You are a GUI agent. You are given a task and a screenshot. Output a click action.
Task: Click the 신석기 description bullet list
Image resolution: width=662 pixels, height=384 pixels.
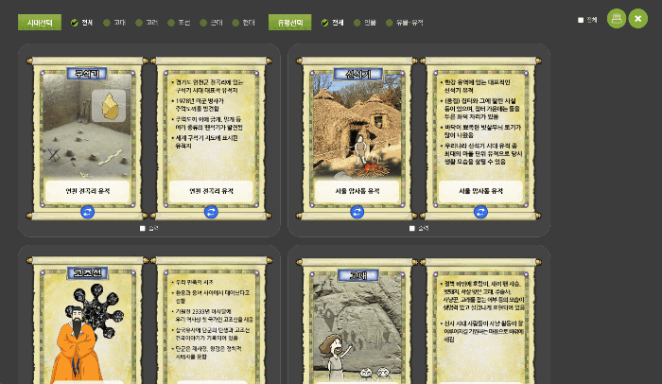[482, 122]
